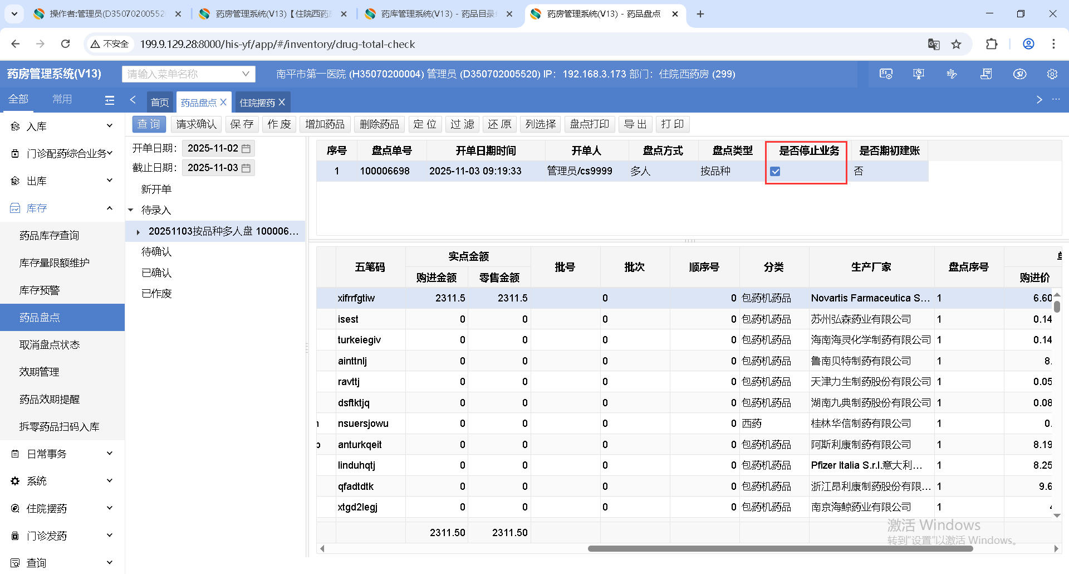Bookmark this page with the star icon
Screen dimensions: 1069x574
pos(956,44)
